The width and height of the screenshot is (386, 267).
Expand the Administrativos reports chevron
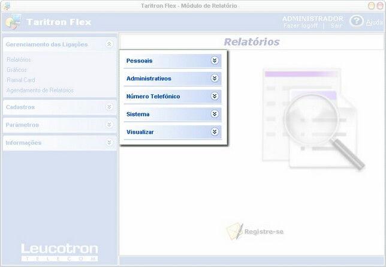(x=215, y=78)
